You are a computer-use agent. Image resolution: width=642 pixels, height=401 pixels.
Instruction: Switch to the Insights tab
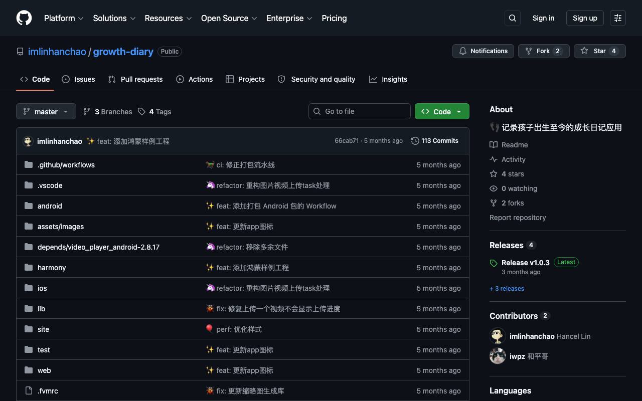[x=388, y=79]
